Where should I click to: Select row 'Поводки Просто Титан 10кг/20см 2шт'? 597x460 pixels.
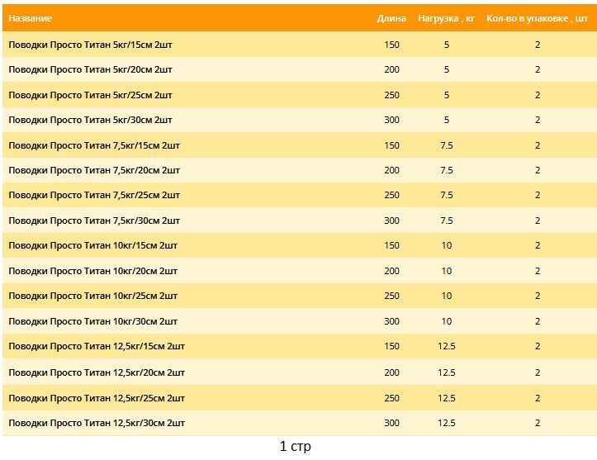point(300,271)
